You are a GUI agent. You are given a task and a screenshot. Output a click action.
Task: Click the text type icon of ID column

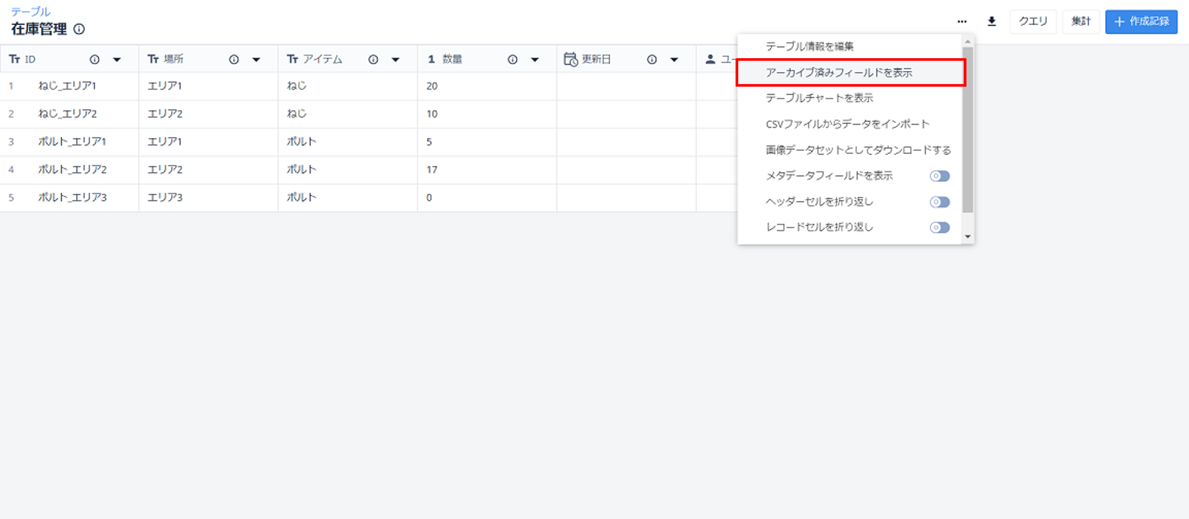(x=14, y=59)
